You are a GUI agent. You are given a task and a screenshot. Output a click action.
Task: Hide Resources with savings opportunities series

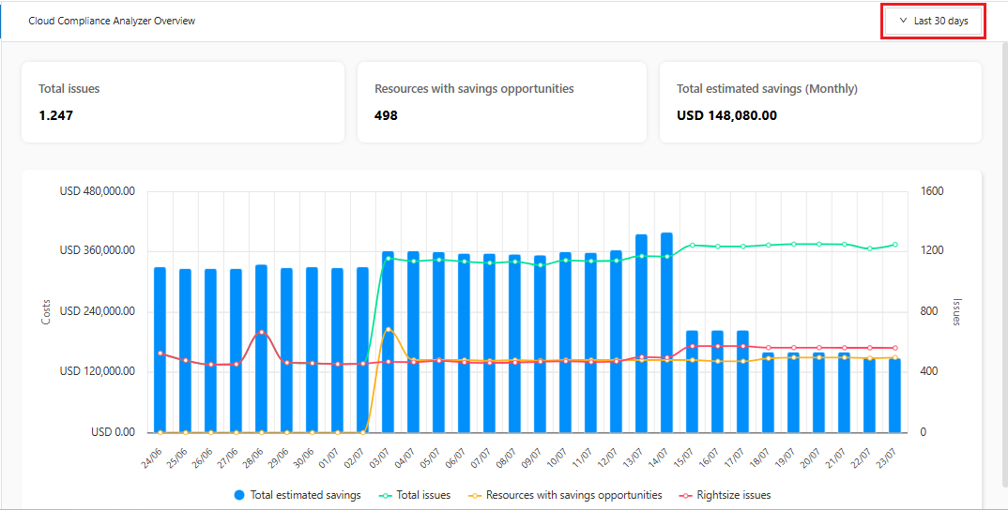coord(573,495)
